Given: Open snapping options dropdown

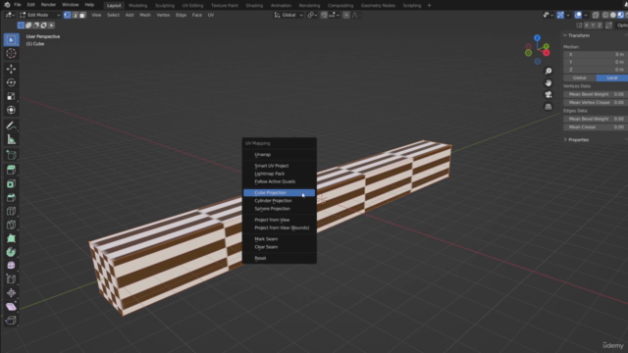Looking at the screenshot, I should (334, 15).
